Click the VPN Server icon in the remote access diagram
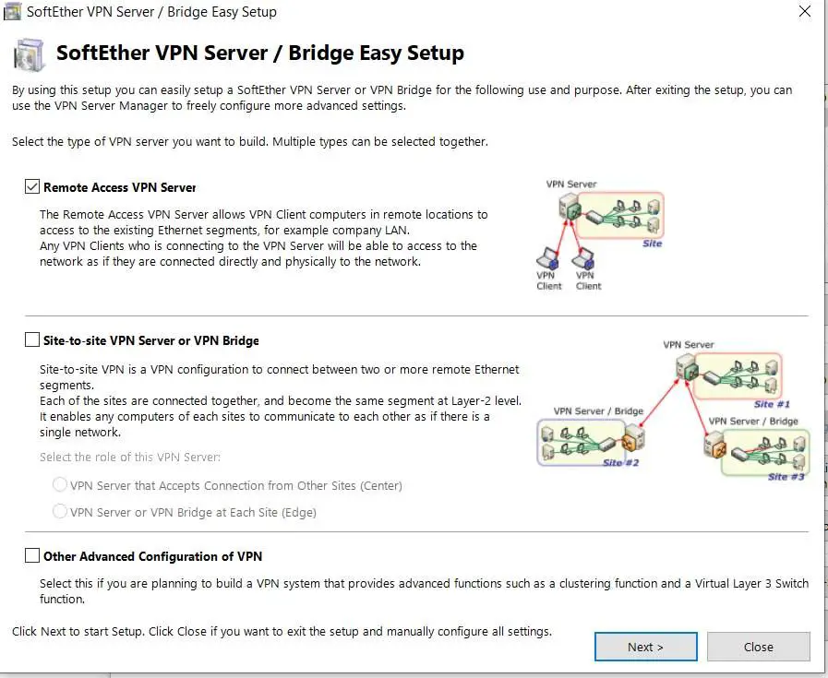The width and height of the screenshot is (828, 678). [x=571, y=209]
